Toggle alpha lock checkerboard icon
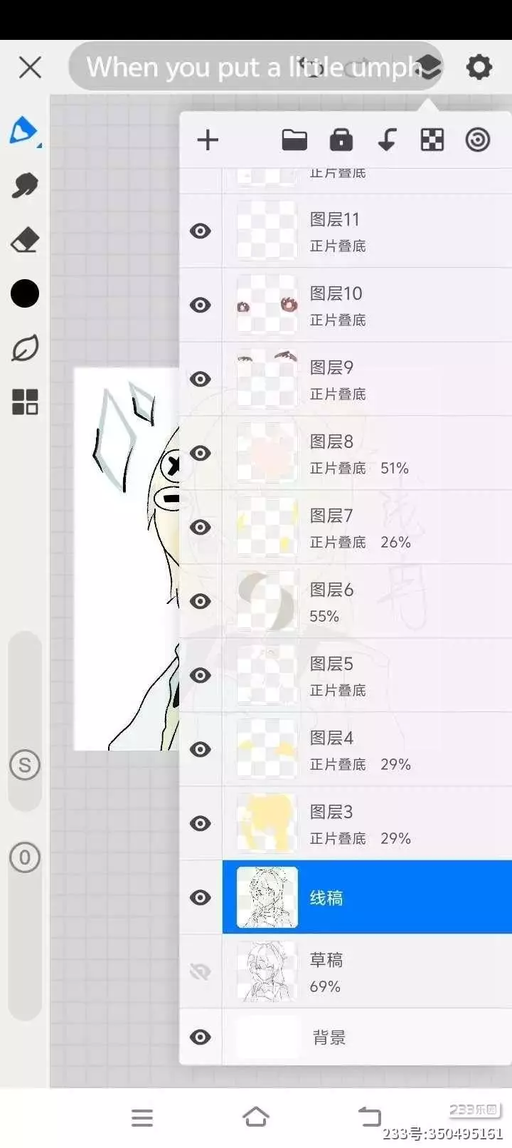The height and width of the screenshot is (1148, 512). [x=432, y=140]
